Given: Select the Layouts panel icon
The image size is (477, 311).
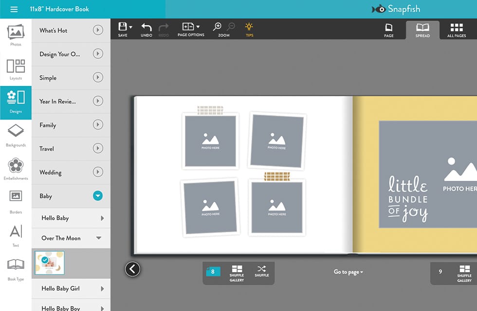Looking at the screenshot, I should click(x=15, y=68).
